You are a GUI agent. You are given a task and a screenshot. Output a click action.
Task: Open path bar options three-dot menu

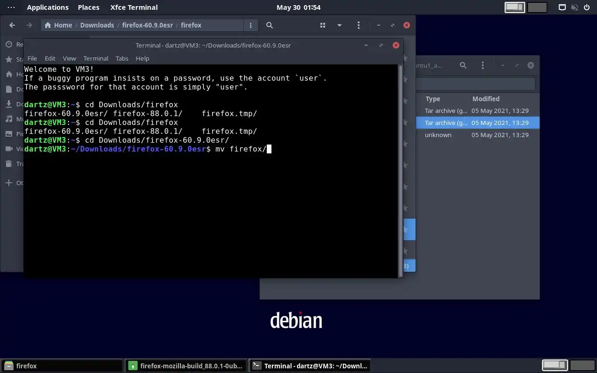(250, 25)
